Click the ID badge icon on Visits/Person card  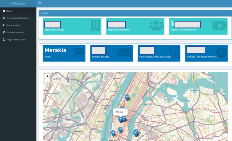pos(175,53)
